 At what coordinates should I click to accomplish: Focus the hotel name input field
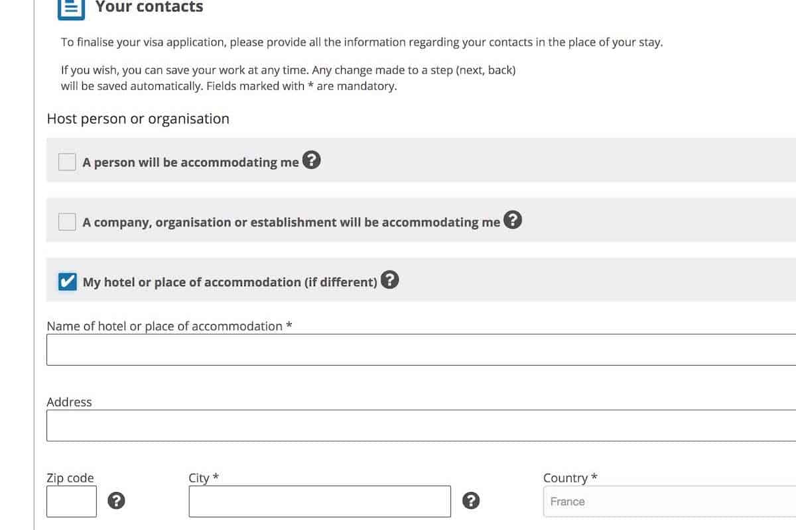click(421, 350)
